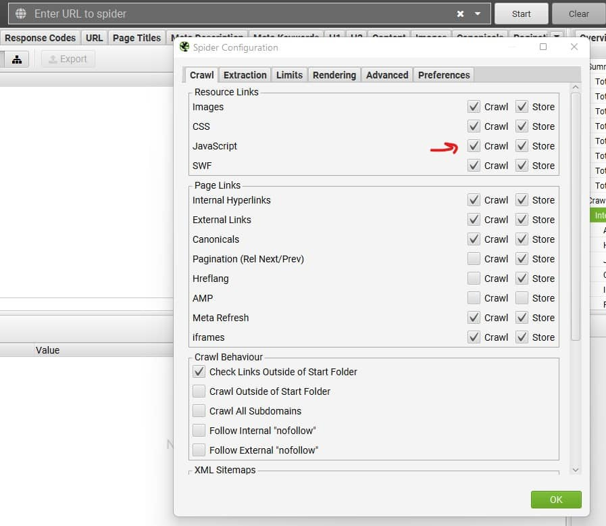The height and width of the screenshot is (526, 606).
Task: Click the Screaming Frog spider icon in dialog title
Action: [x=184, y=47]
